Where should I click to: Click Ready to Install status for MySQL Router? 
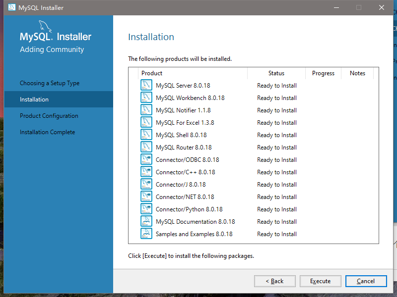[277, 148]
